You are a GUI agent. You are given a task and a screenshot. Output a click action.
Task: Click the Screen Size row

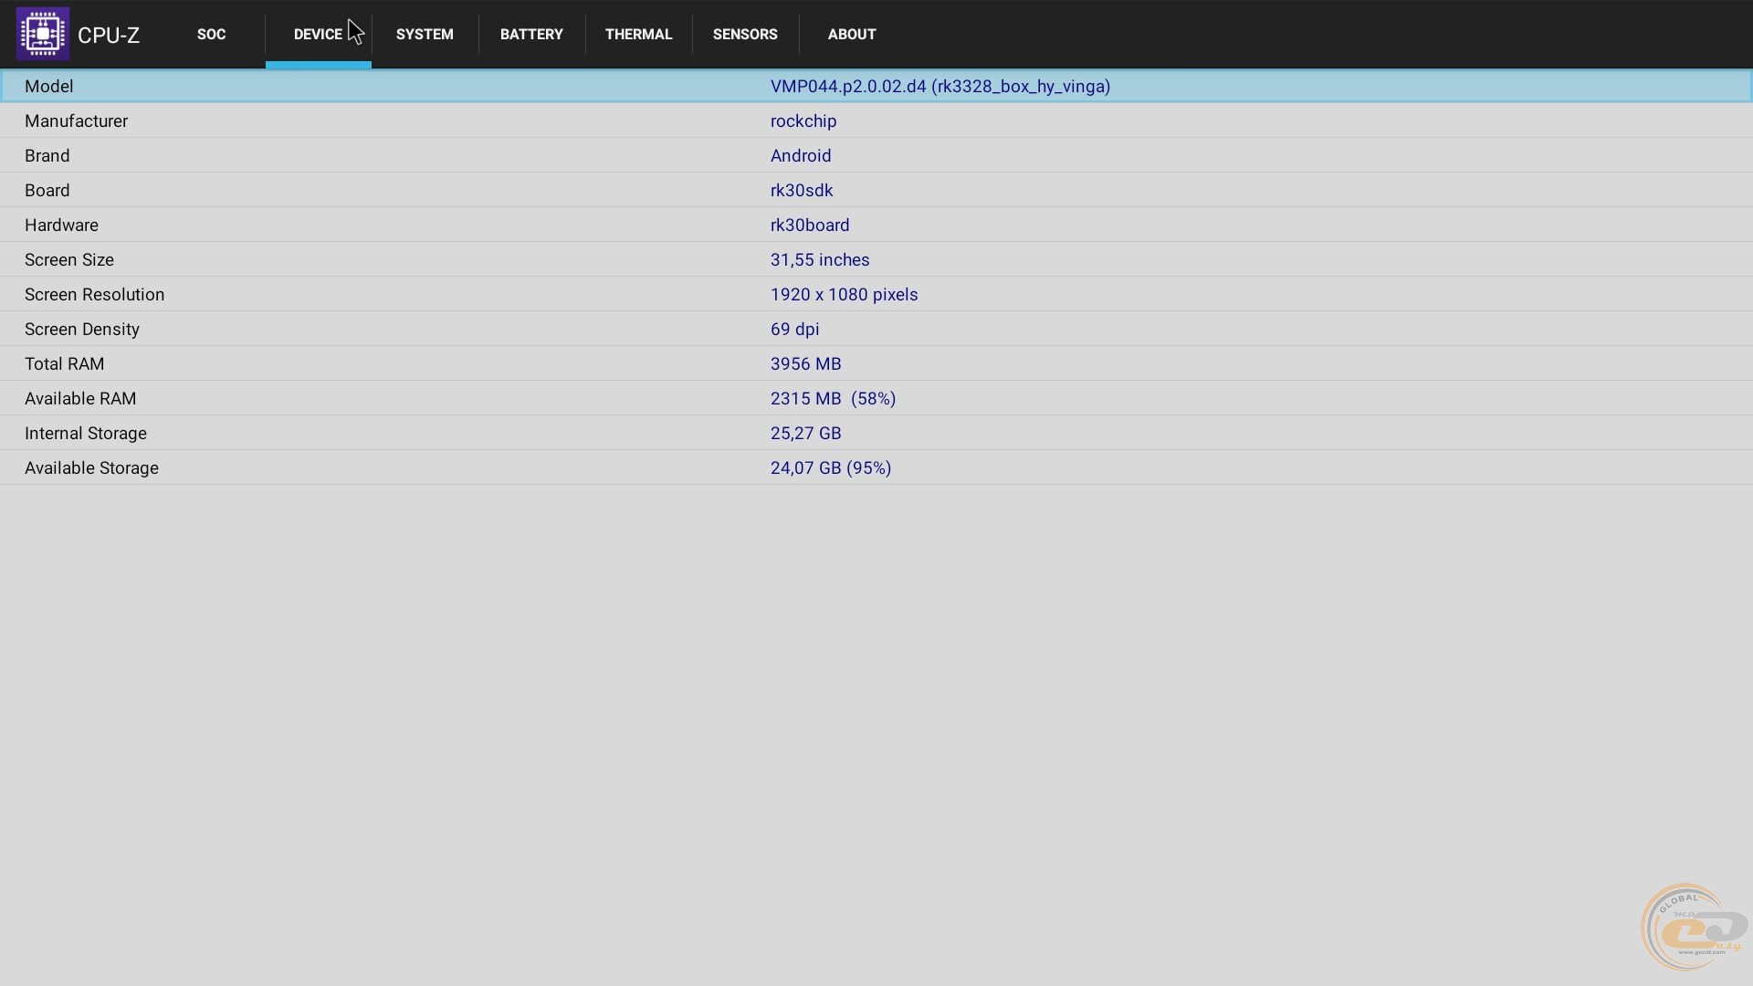tap(876, 259)
